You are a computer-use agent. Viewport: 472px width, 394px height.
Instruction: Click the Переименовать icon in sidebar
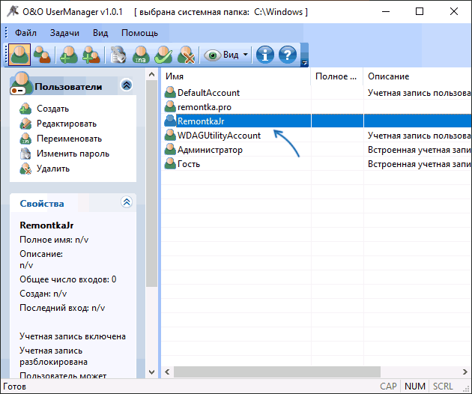pyautogui.click(x=25, y=139)
